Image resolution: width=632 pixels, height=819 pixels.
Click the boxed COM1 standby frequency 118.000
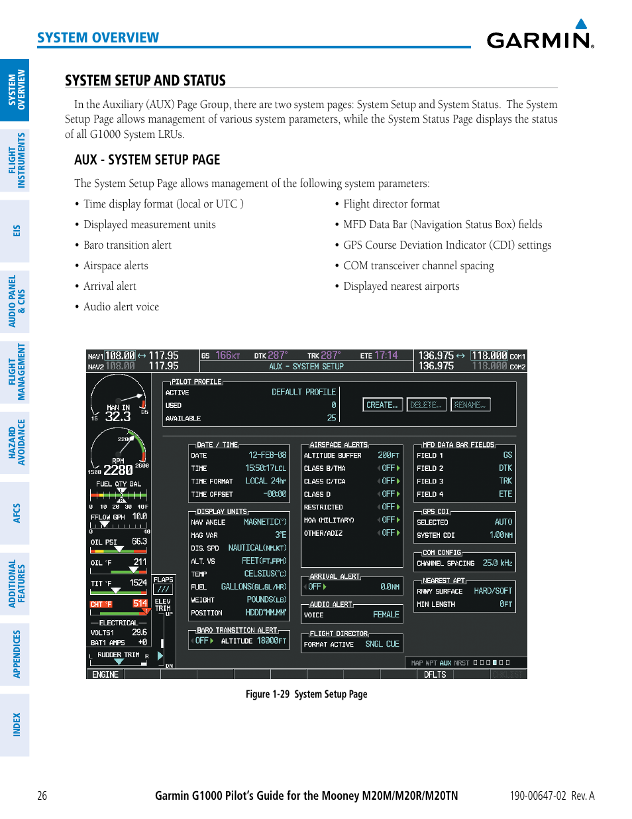[489, 355]
